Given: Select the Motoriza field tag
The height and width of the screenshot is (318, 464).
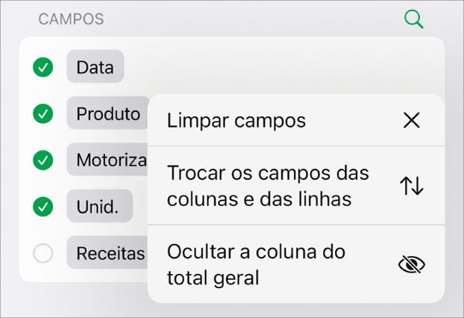Looking at the screenshot, I should pyautogui.click(x=109, y=160).
